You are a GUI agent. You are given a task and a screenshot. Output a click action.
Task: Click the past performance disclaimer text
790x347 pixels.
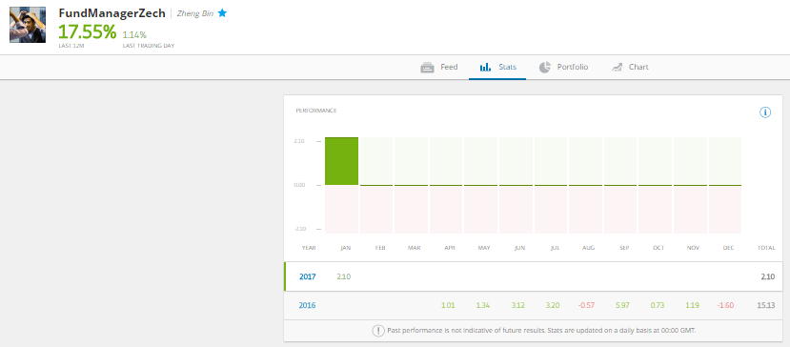pos(541,331)
